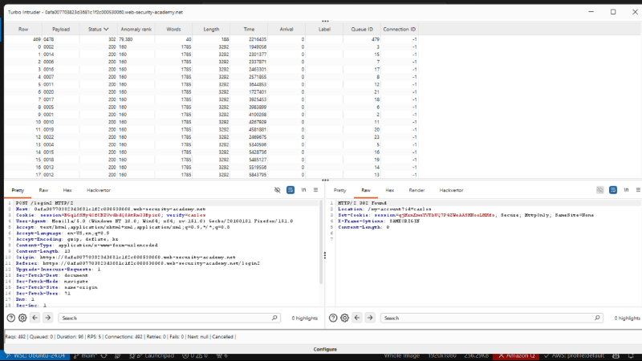Toggle \n newline display in response viewer
The image size is (642, 361).
[x=626, y=190]
